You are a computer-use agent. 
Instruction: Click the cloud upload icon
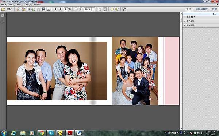[x=34, y=9]
